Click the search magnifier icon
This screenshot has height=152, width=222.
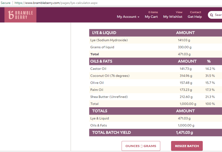tap(211, 15)
